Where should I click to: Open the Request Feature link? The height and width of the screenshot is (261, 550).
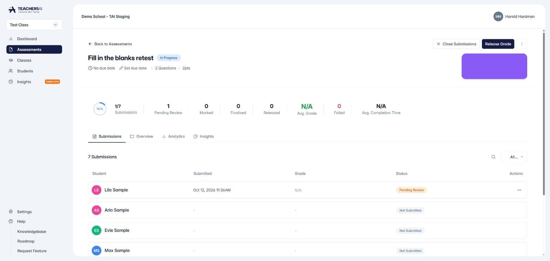pyautogui.click(x=32, y=251)
